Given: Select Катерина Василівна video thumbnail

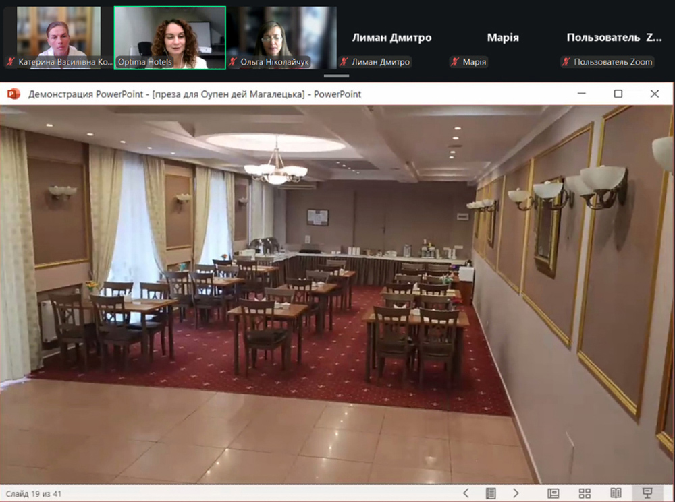Looking at the screenshot, I should pos(58,38).
